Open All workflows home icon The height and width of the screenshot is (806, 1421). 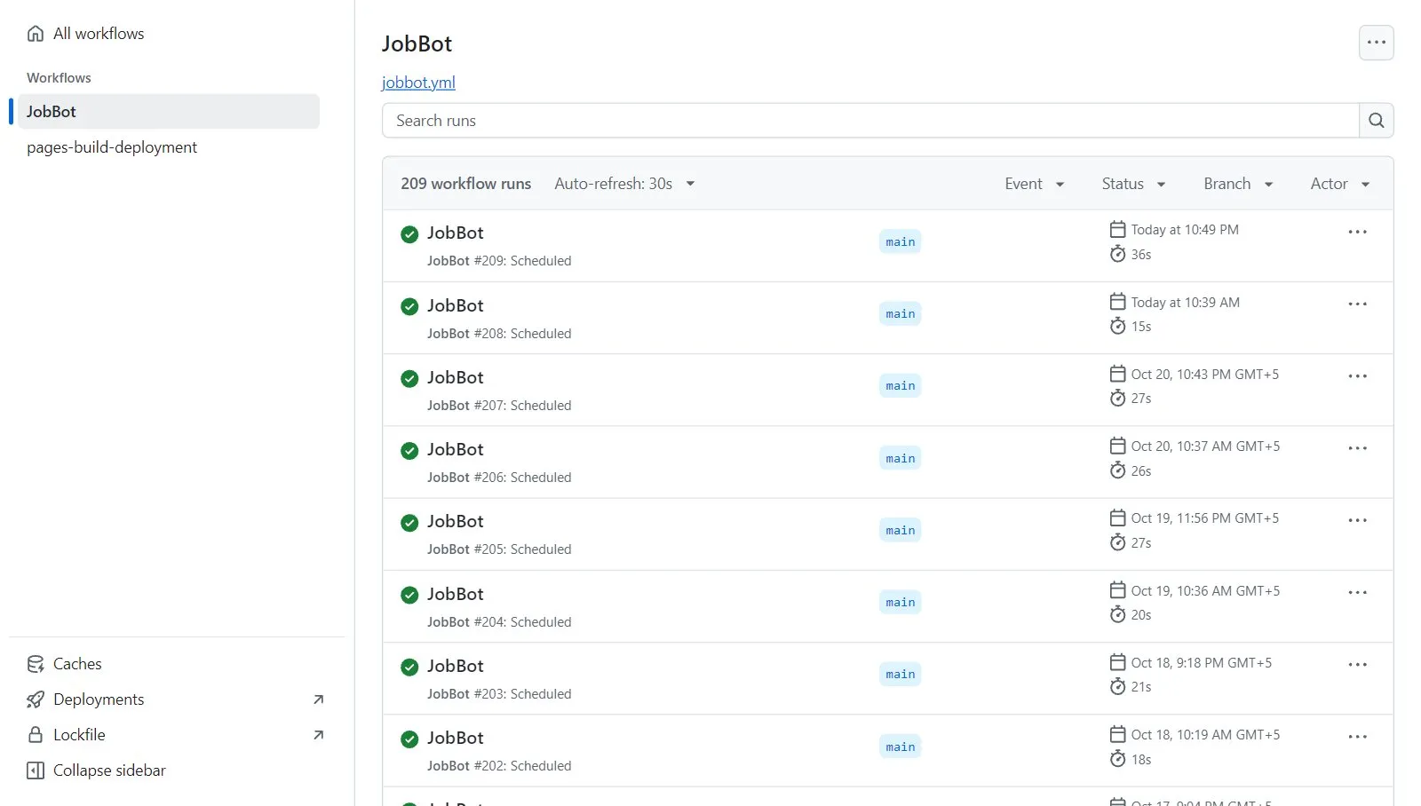pyautogui.click(x=36, y=34)
